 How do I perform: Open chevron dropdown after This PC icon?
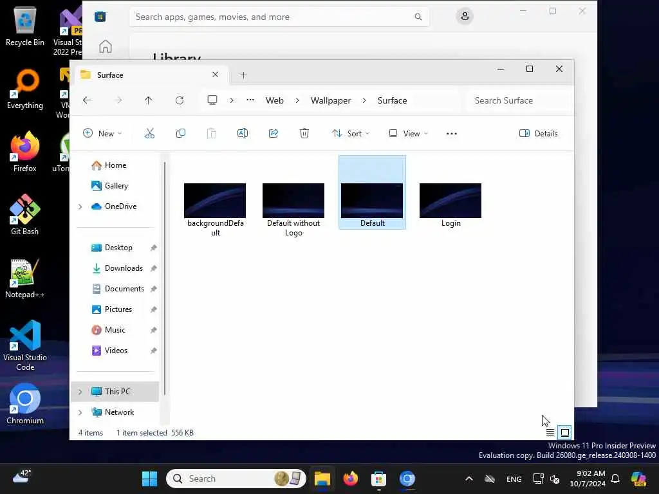pyautogui.click(x=232, y=100)
